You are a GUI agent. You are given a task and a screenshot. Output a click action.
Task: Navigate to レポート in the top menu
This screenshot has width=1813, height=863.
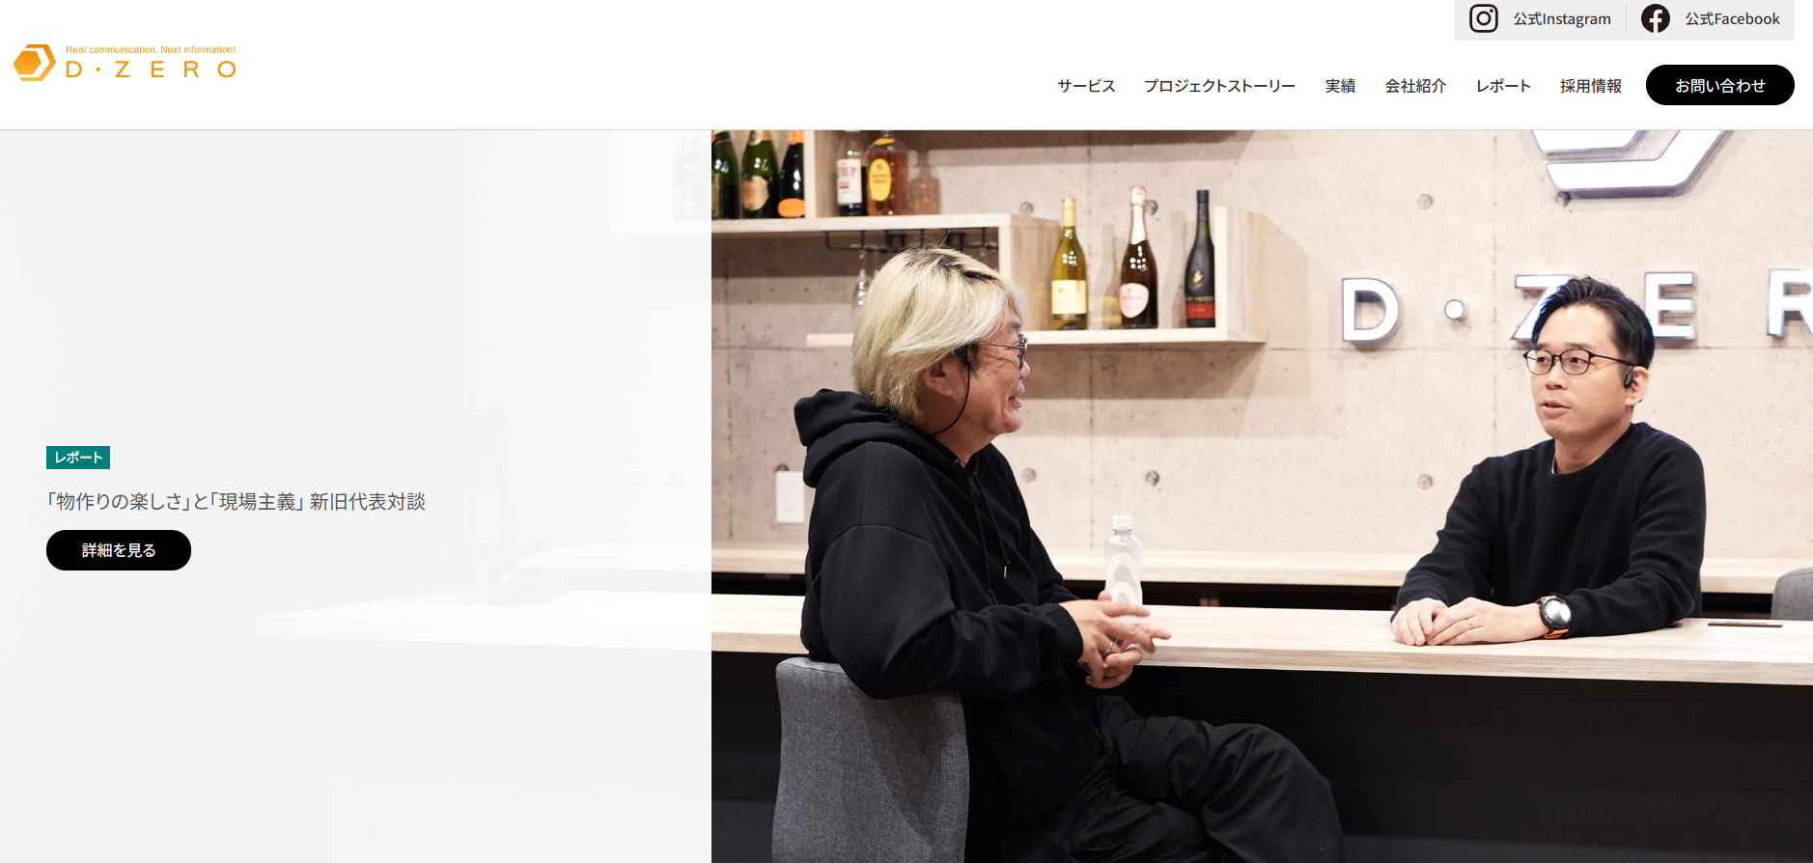pyautogui.click(x=1503, y=86)
